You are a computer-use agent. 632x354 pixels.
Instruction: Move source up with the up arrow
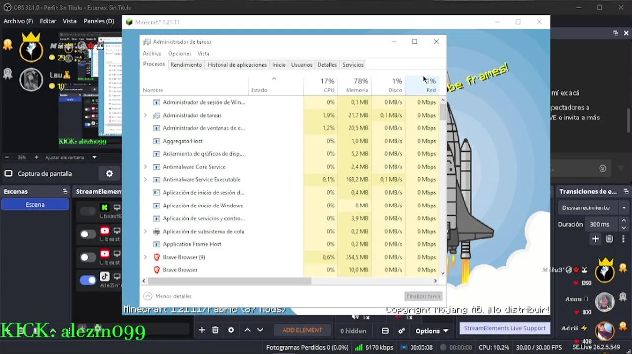247,330
